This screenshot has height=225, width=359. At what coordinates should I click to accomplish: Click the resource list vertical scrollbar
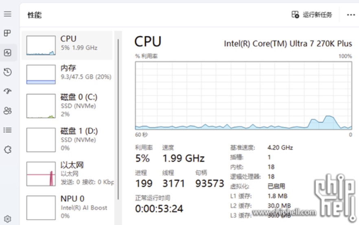(118, 122)
